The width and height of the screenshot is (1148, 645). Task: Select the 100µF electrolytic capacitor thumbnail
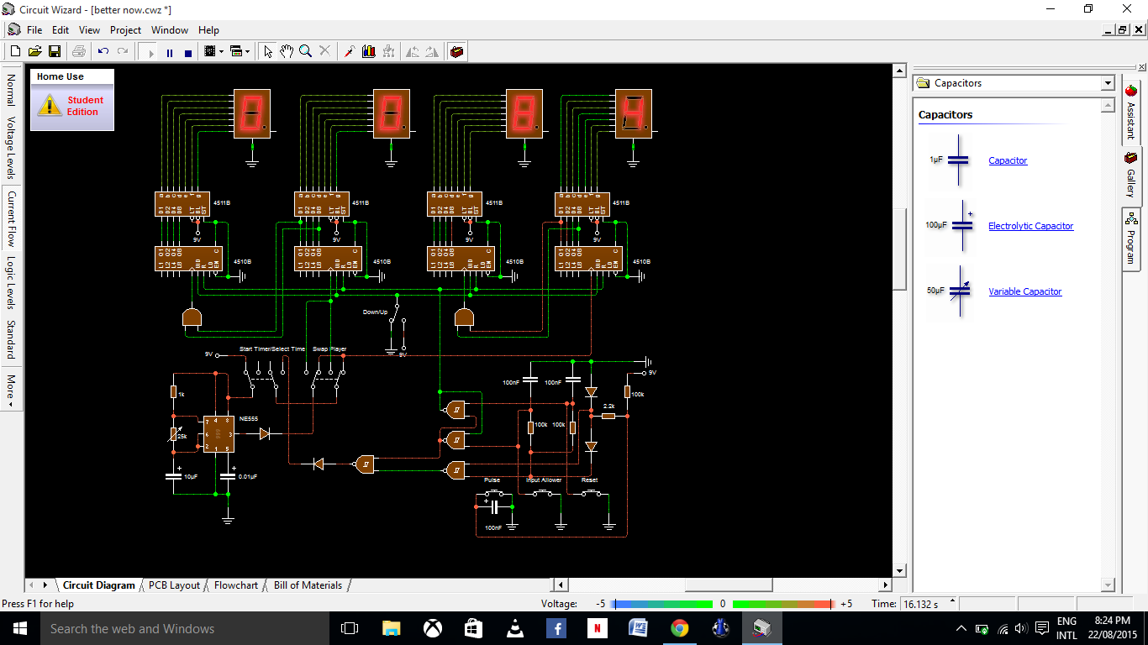[951, 226]
